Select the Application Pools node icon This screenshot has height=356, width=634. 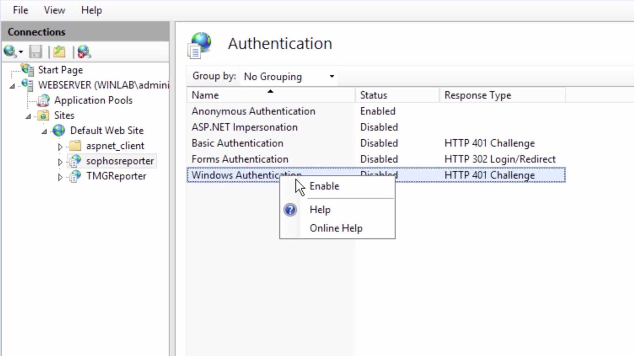point(44,100)
